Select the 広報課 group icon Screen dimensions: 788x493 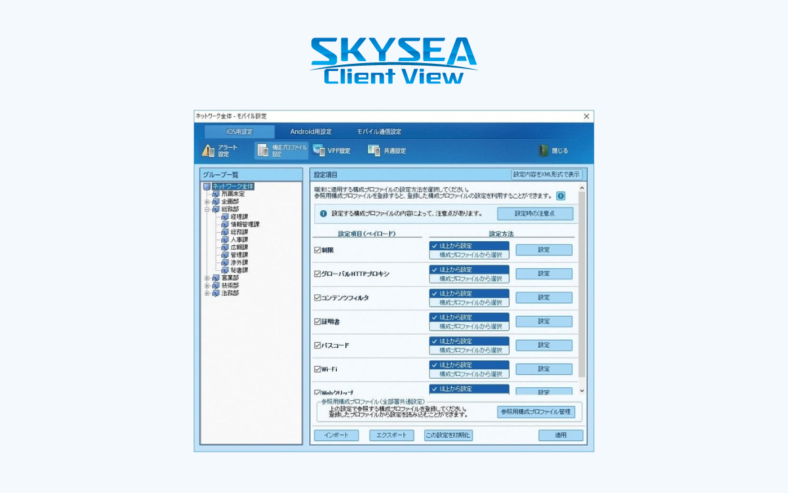click(x=225, y=247)
